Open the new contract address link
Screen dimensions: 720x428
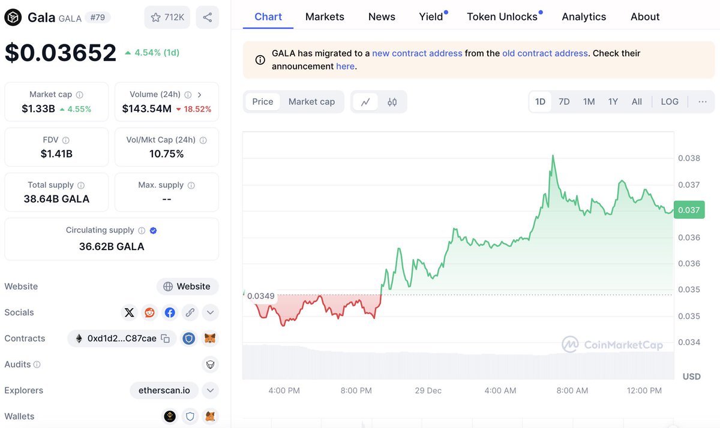(x=417, y=53)
